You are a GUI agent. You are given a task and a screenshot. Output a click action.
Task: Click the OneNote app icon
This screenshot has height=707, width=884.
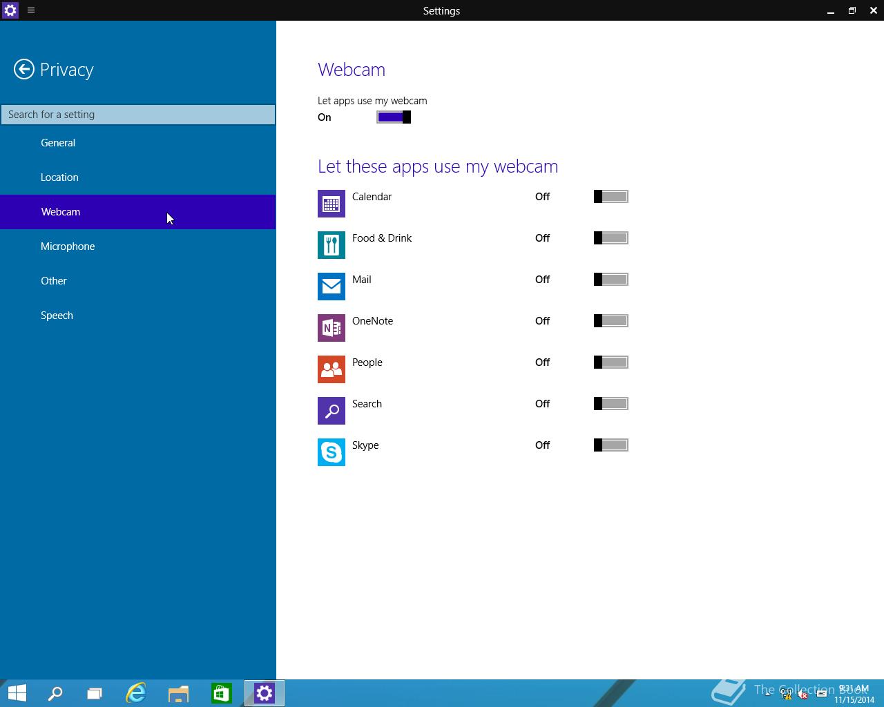(x=331, y=328)
